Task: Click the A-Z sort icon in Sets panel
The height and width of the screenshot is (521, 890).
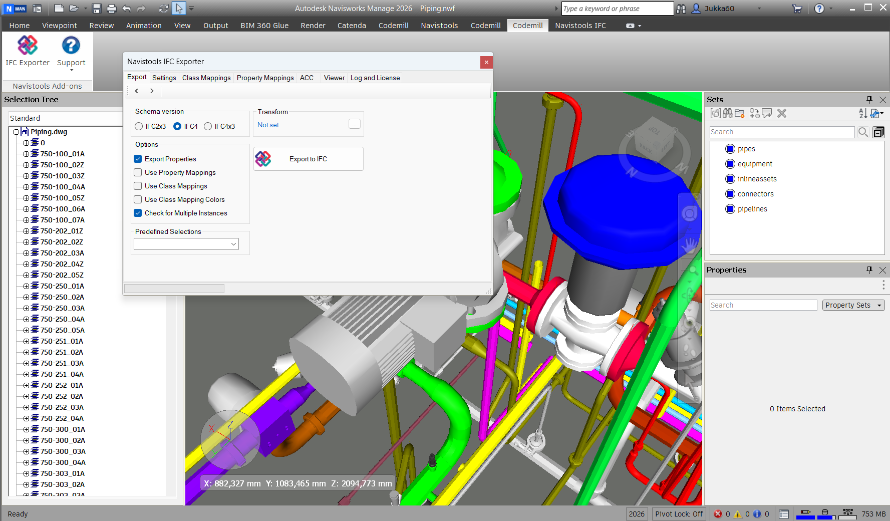Action: tap(862, 114)
